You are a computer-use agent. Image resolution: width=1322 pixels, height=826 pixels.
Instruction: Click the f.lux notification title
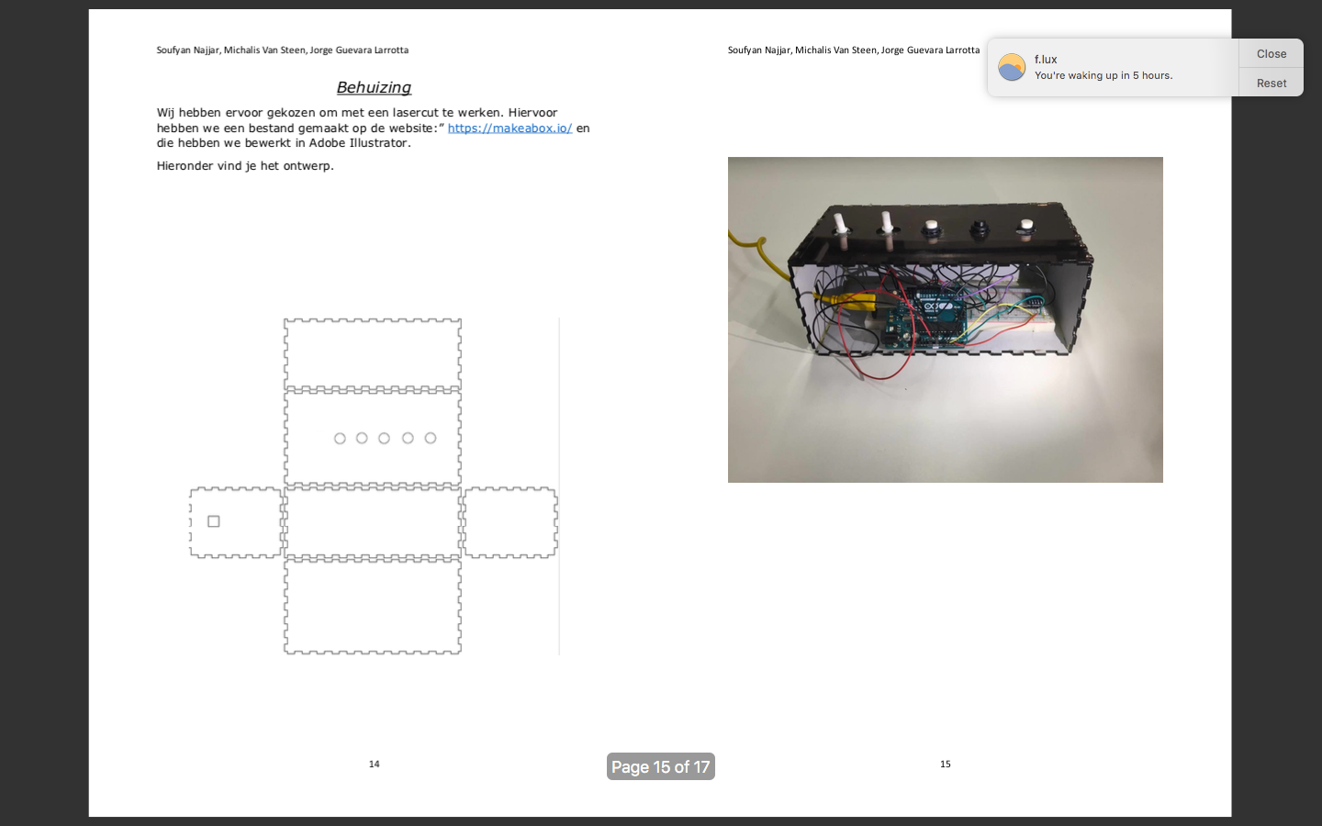tap(1046, 59)
